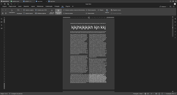Screen dimensions: 177x95
Task: Click the Print icon in the quick access bar
Action: coord(5,4)
